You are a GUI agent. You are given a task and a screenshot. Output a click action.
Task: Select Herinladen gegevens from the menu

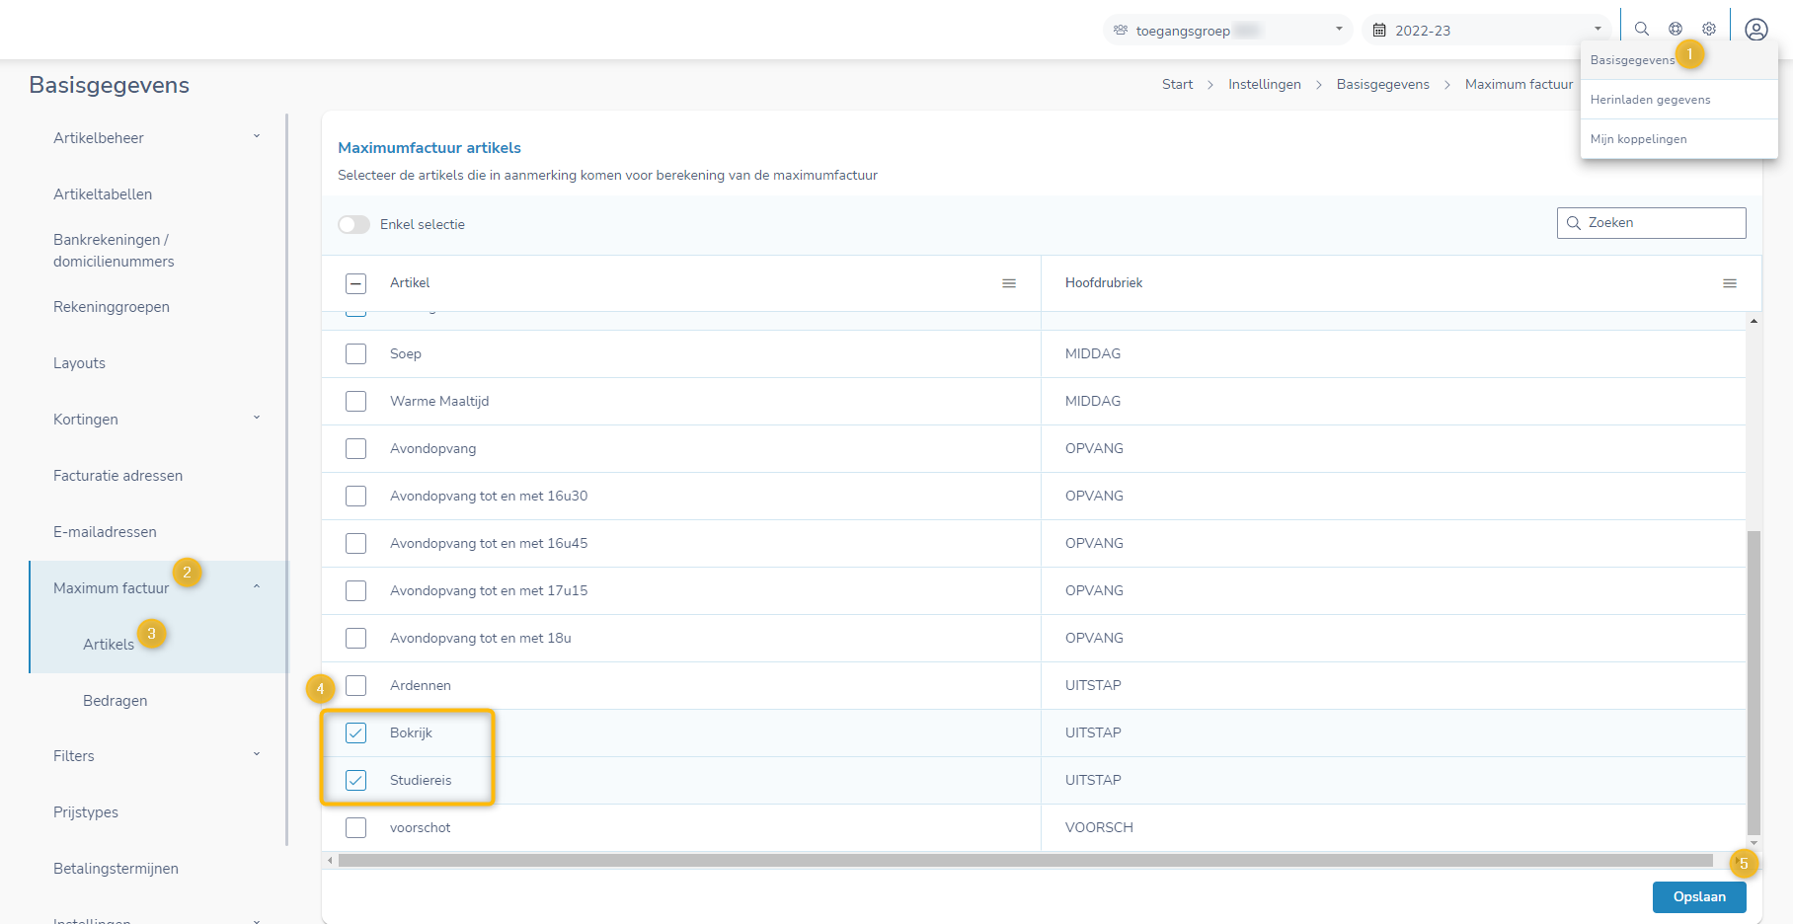click(1650, 99)
